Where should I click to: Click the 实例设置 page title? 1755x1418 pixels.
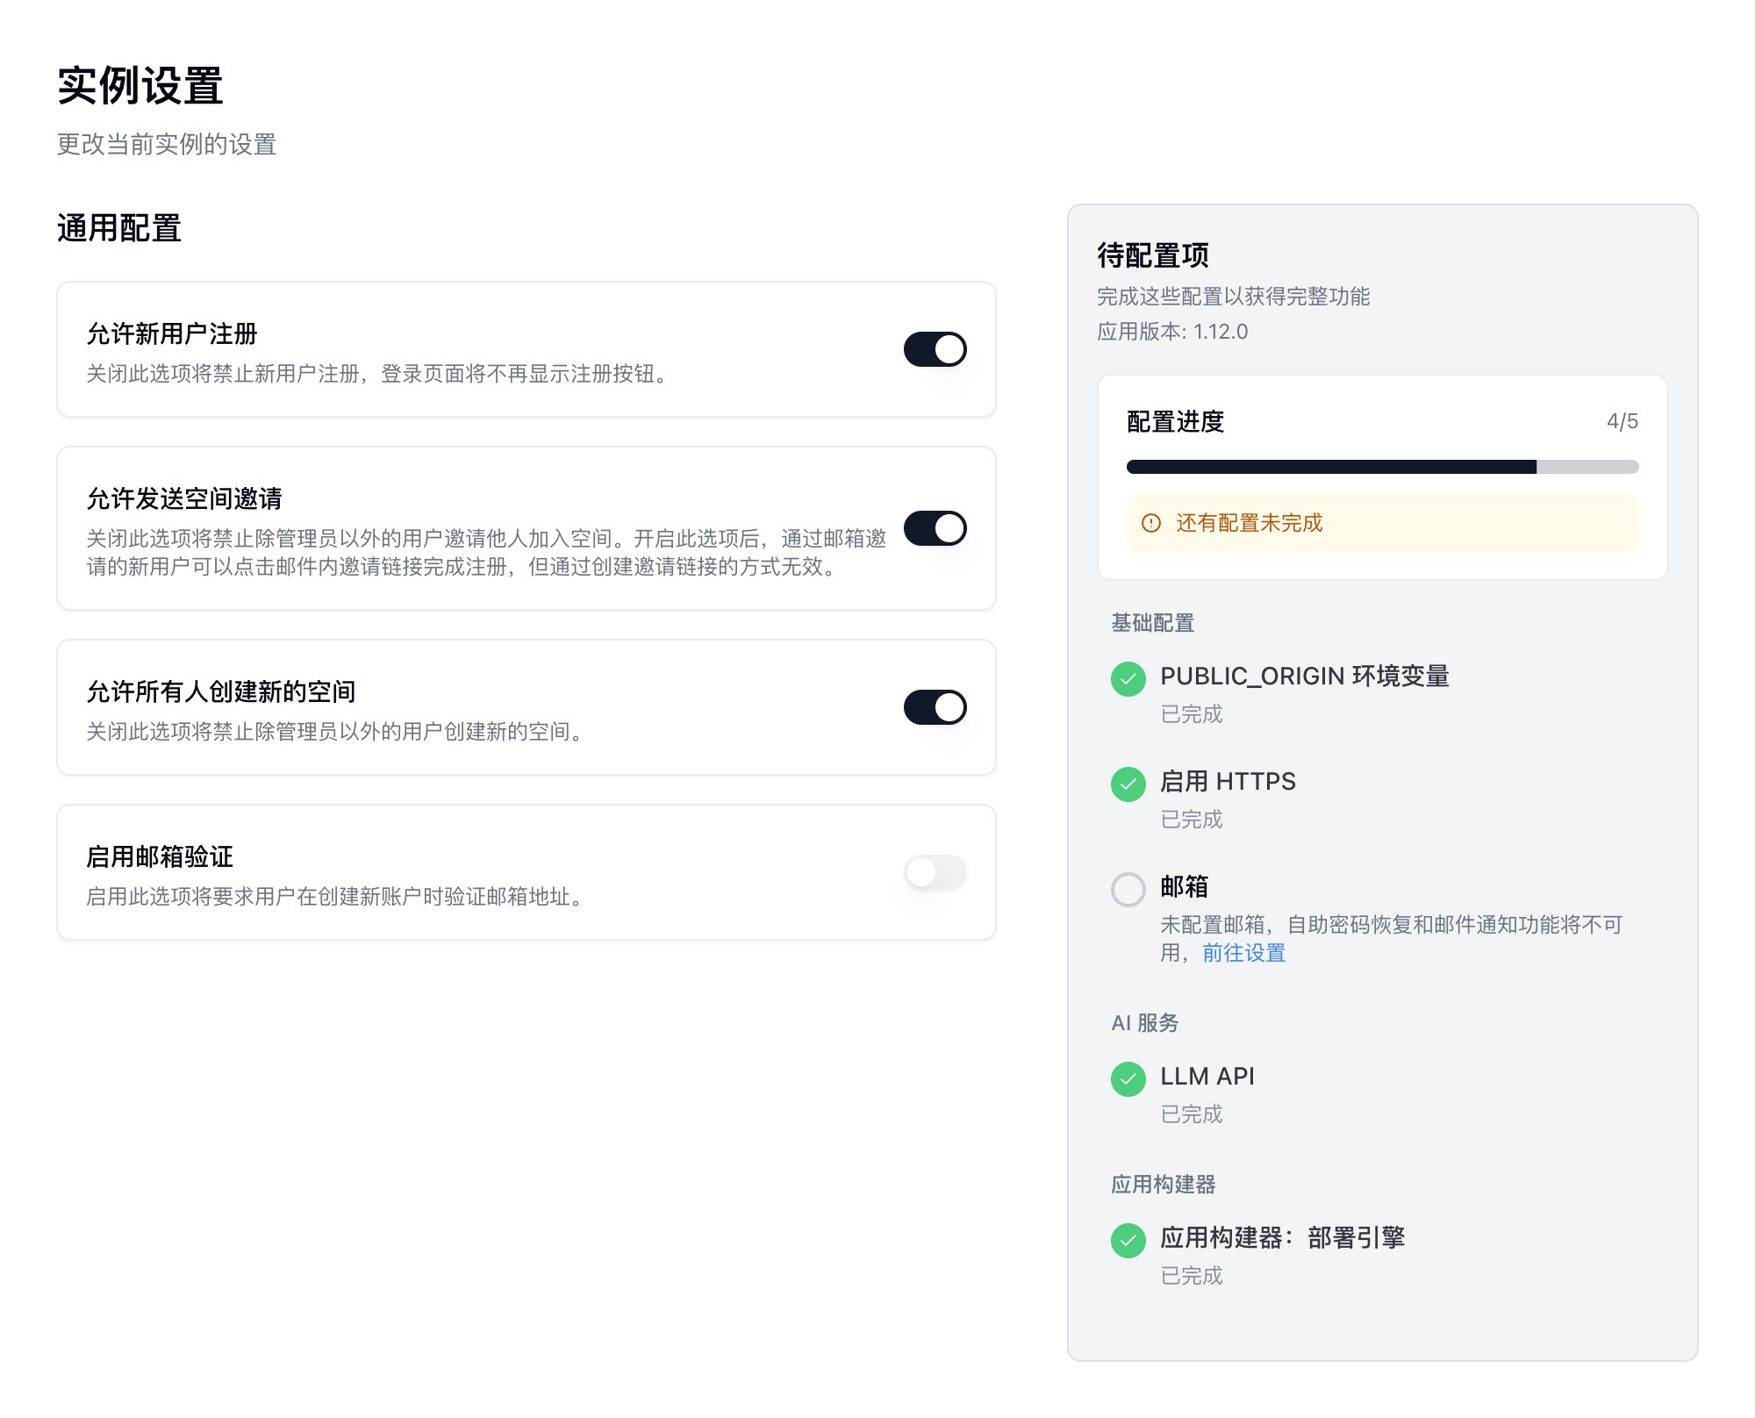coord(140,86)
